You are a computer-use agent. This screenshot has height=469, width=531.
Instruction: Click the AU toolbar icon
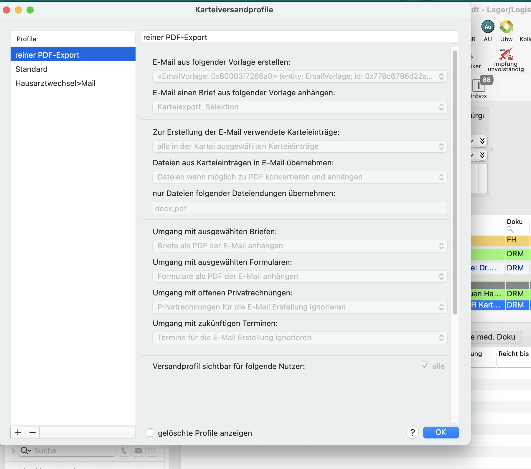click(488, 27)
